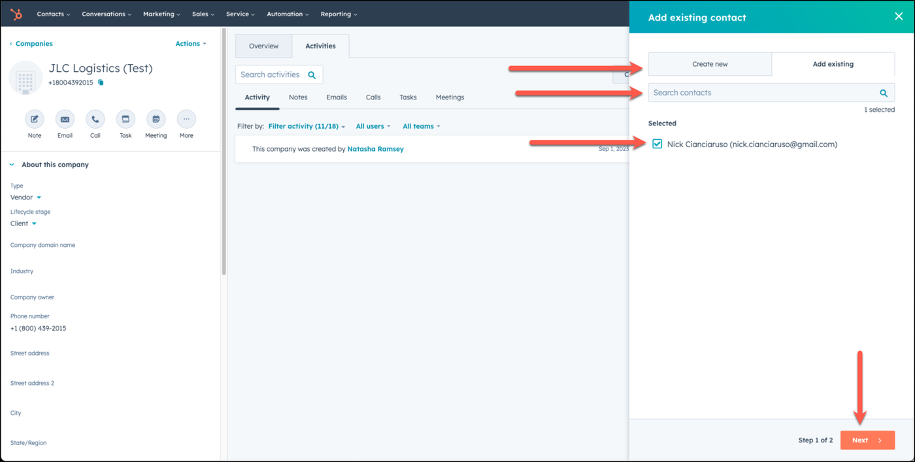This screenshot has width=915, height=462.
Task: Close the Add existing contact panel
Action: (x=898, y=17)
